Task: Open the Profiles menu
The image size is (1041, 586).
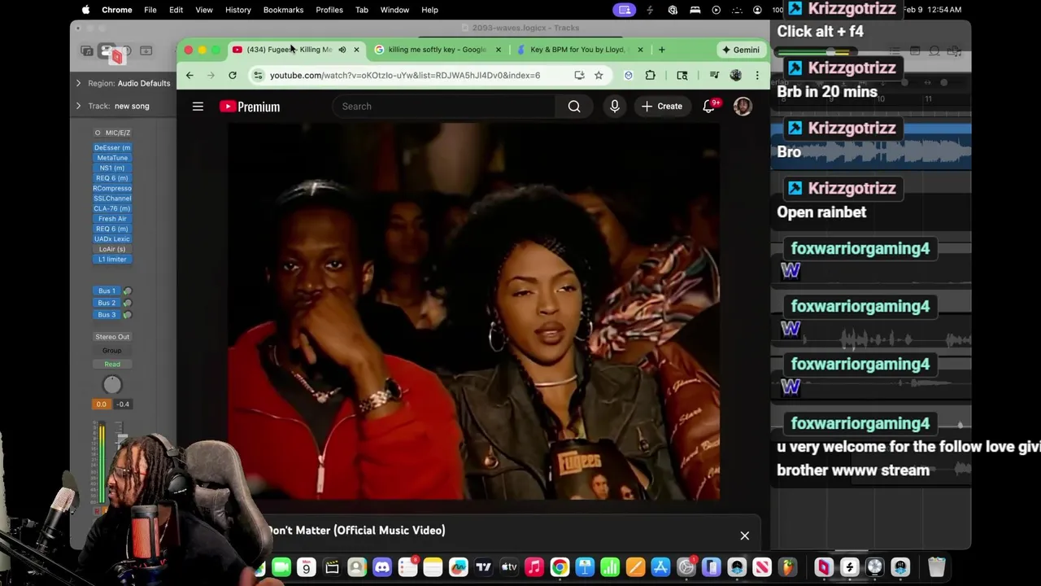Action: pyautogui.click(x=329, y=10)
